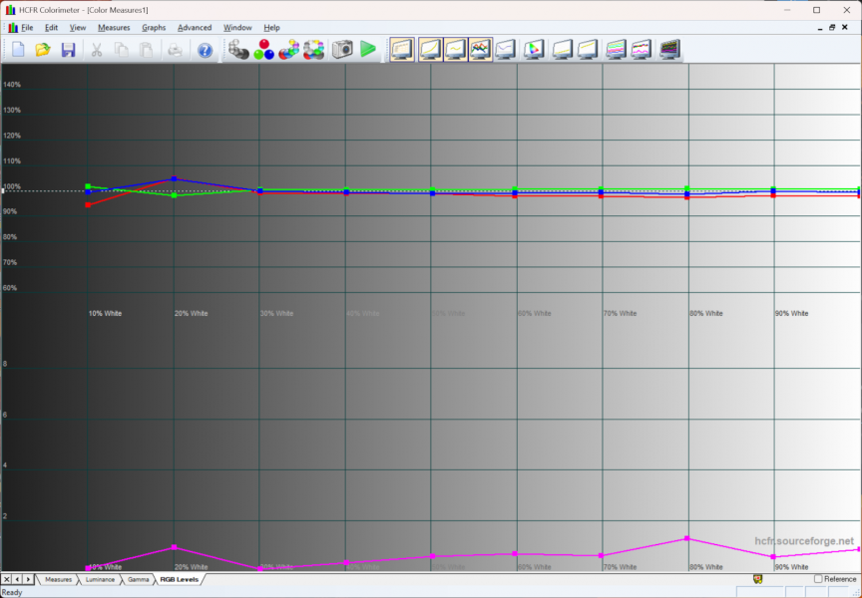862x598 pixels.
Task: Save using the floppy disk icon
Action: tap(68, 49)
